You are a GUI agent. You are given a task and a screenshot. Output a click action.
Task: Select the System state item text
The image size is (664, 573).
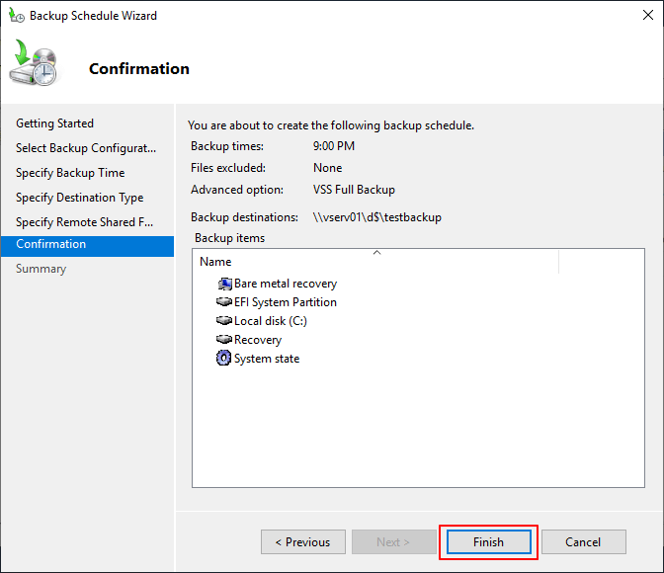coord(267,359)
